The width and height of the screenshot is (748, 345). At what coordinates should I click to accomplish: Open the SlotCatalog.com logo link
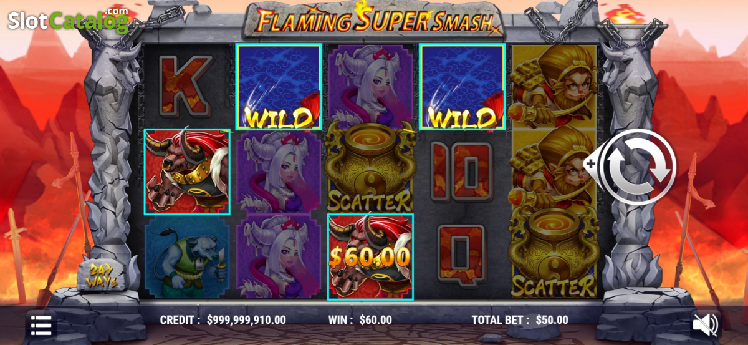point(68,20)
